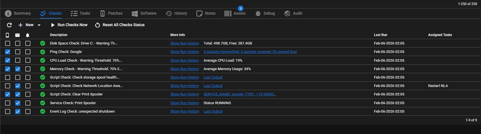Click Run Checks Now
This screenshot has width=481, height=134.
[69, 25]
